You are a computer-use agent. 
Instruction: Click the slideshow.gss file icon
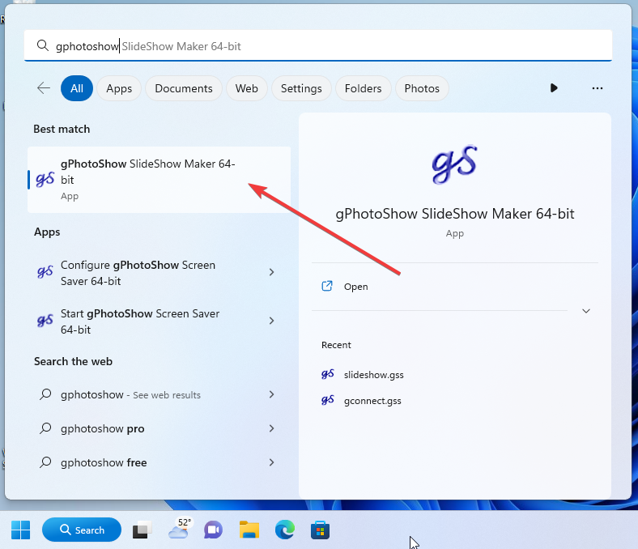pyautogui.click(x=328, y=374)
